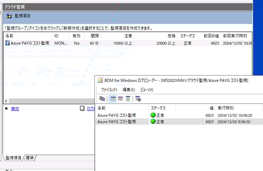This screenshot has width=263, height=171.
Task: Sort by 有効 column header
Action: [76, 36]
